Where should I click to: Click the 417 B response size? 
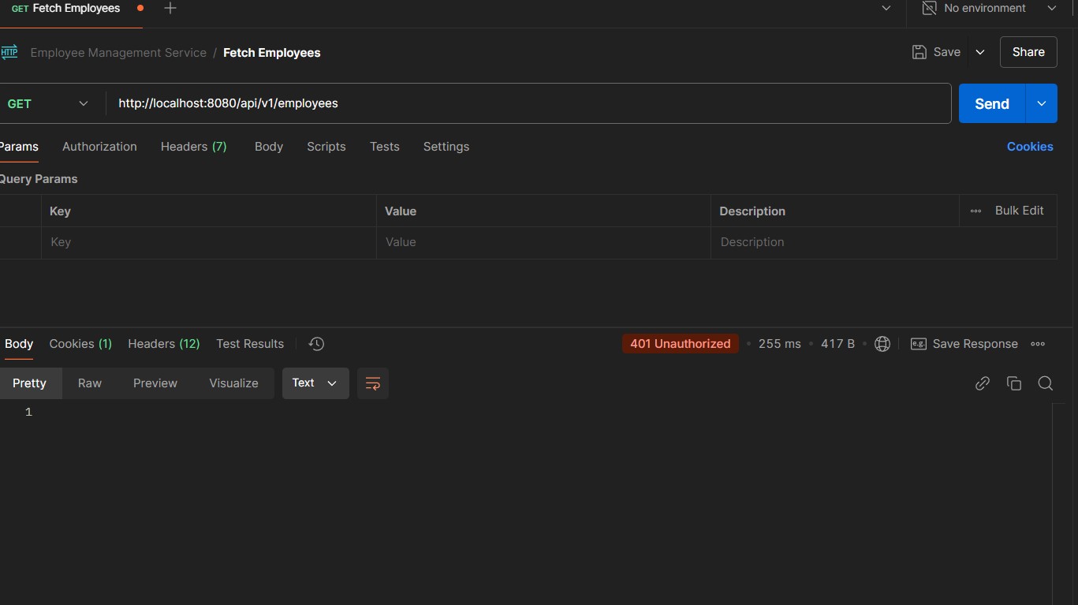[837, 344]
